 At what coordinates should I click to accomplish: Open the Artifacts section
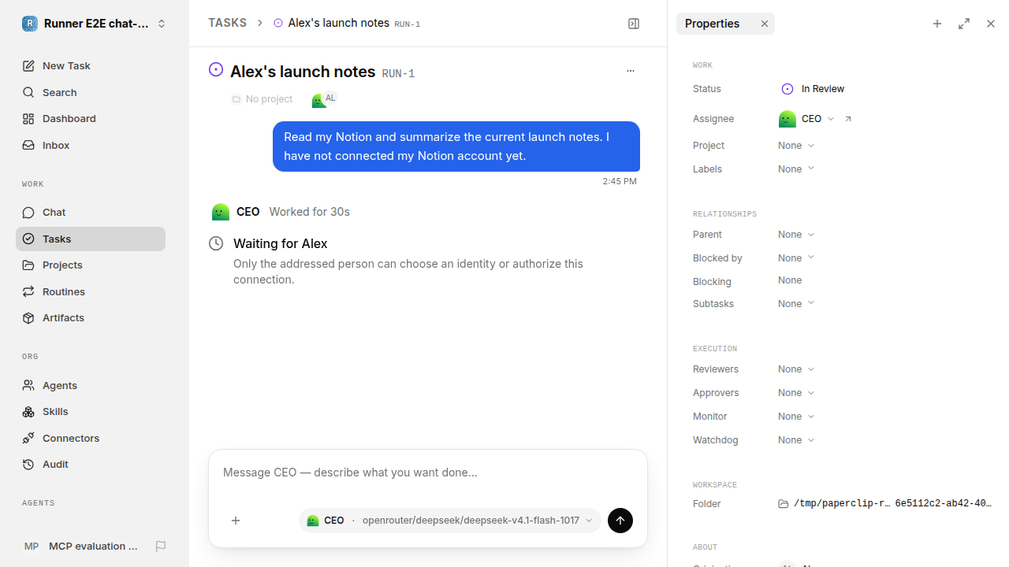click(91, 318)
